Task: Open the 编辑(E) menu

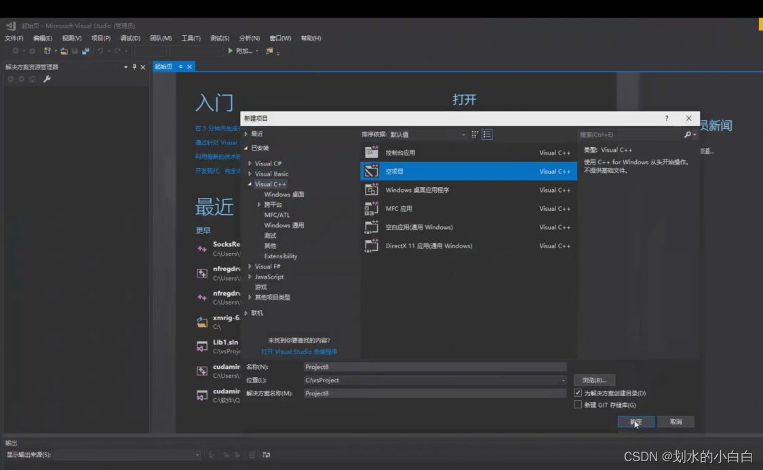Action: (x=42, y=38)
